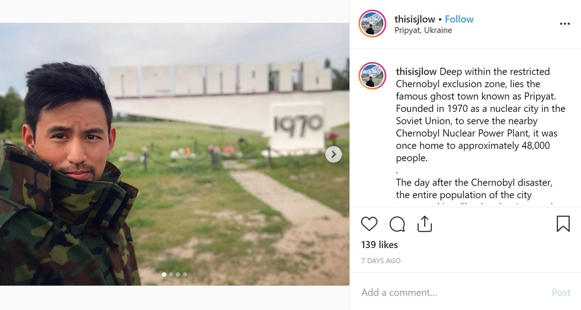Open the 7 days ago timestamp

pyautogui.click(x=381, y=261)
